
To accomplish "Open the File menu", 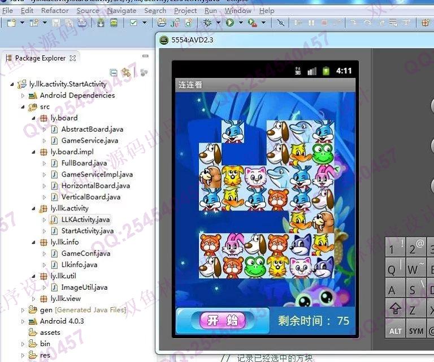I will pyautogui.click(x=7, y=11).
